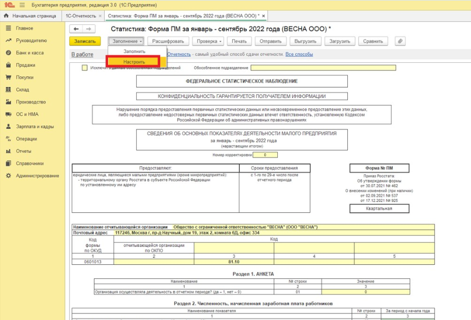Viewport: 471px width, 320px height.
Task: Click the 0601013 ОКУД form code cell
Action: 92,262
